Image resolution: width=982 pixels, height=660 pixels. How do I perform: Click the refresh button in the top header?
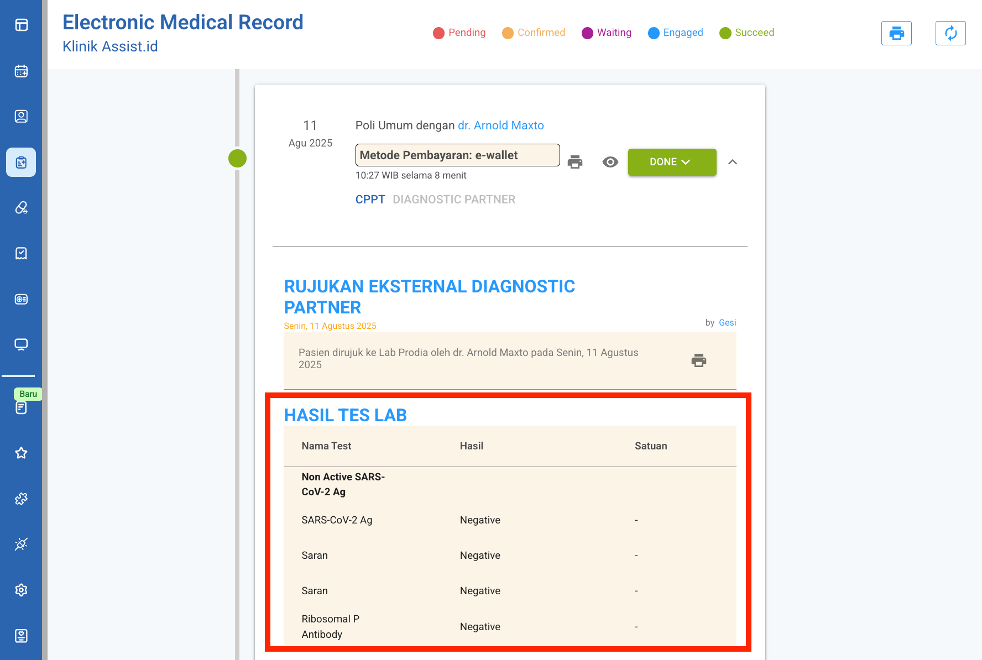pos(950,33)
